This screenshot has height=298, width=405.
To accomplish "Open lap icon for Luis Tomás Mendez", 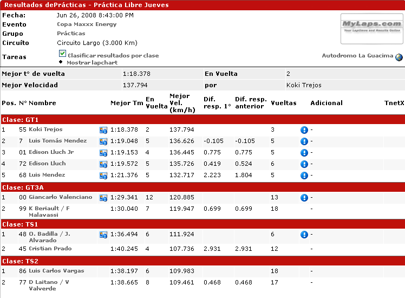I will [x=103, y=141].
